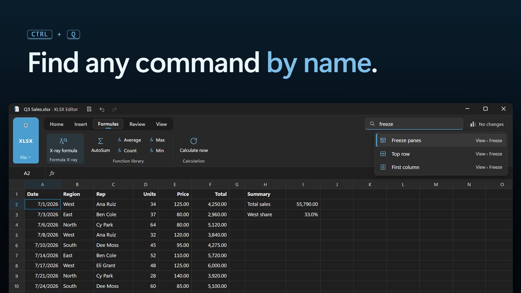
Task: Click cell showing 7/14/2026
Action: 43,256
